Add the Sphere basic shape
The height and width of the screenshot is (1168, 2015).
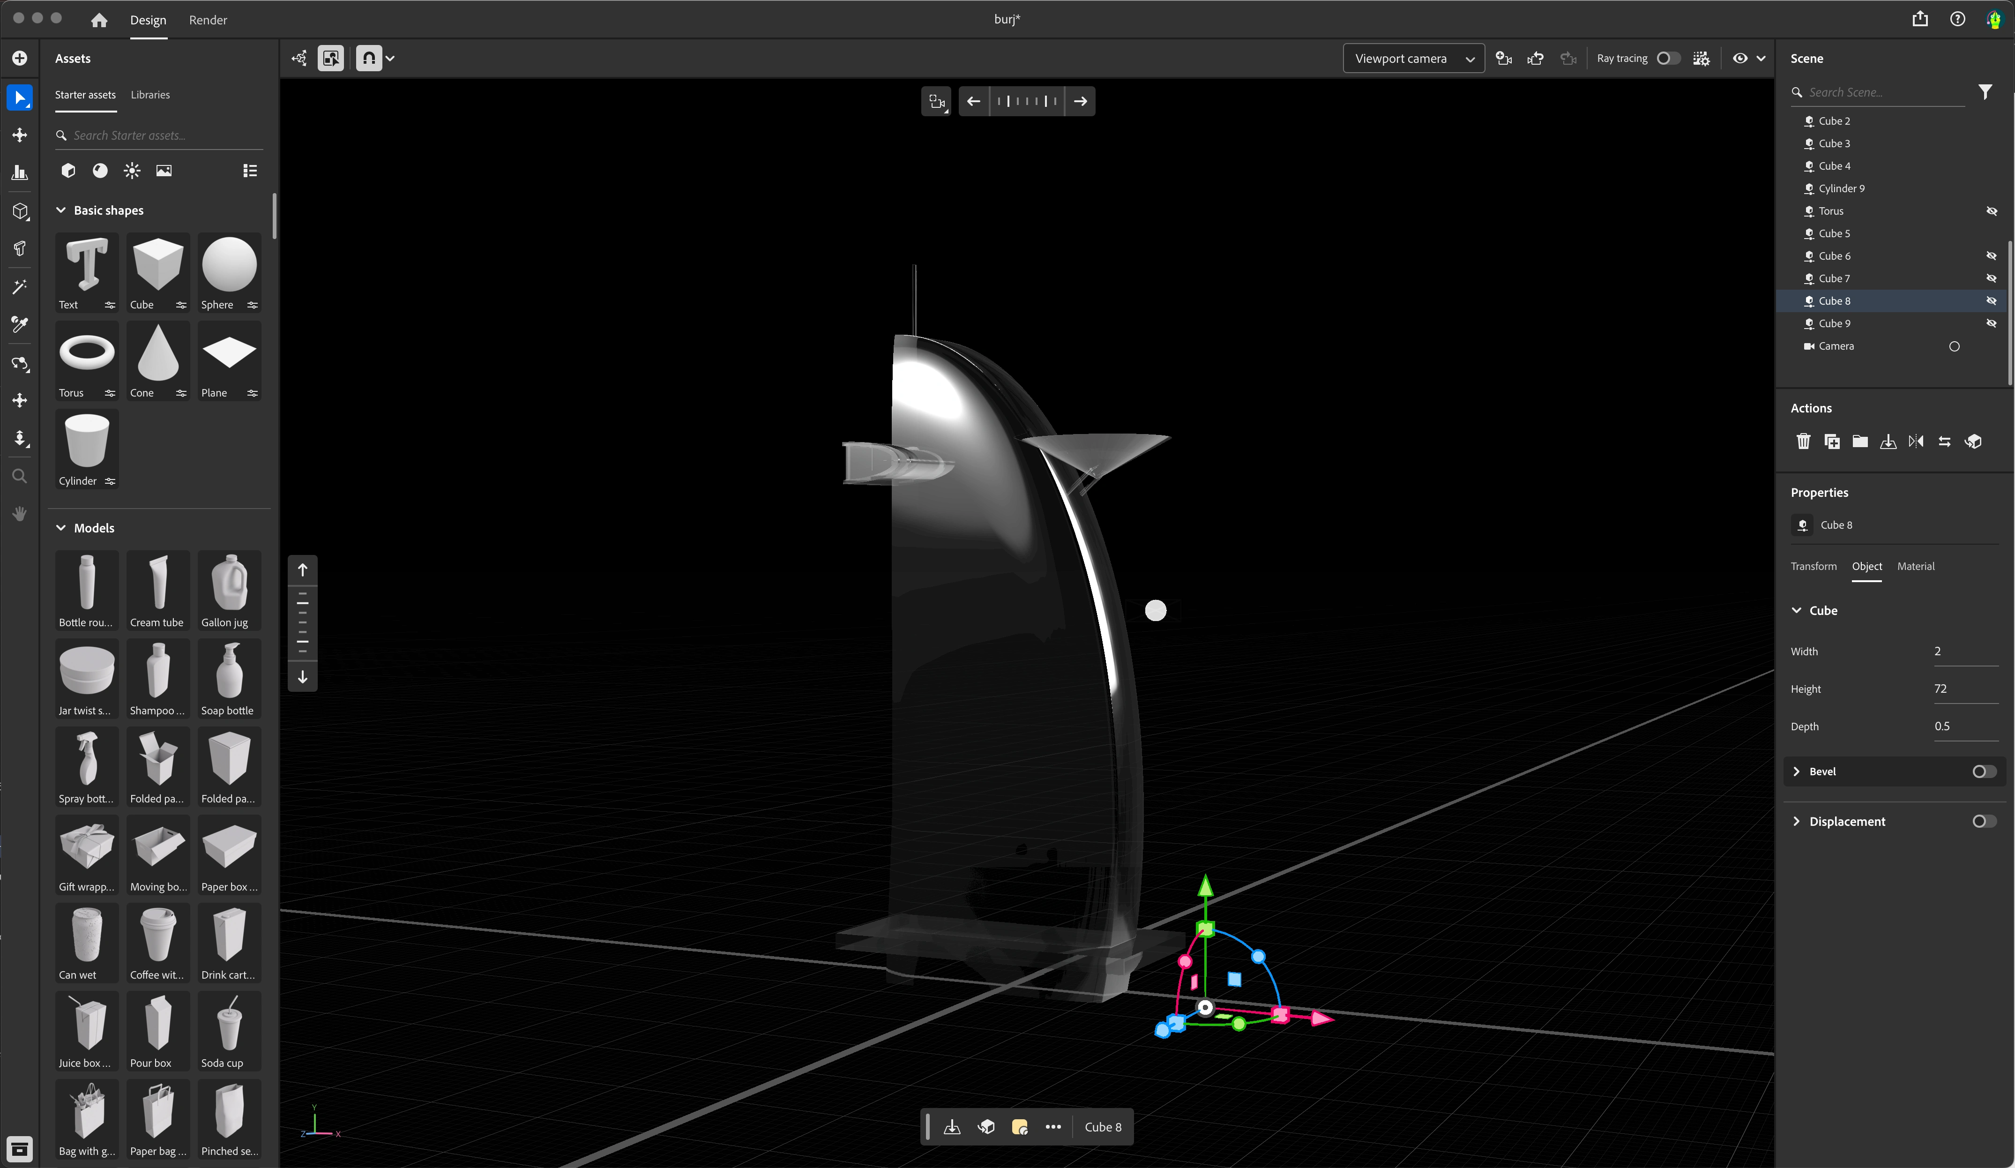pos(229,265)
